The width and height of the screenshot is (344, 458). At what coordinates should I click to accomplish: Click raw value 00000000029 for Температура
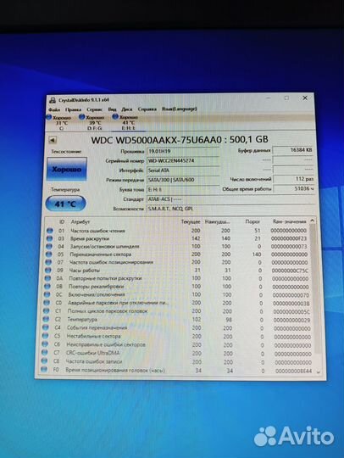[x=291, y=320]
